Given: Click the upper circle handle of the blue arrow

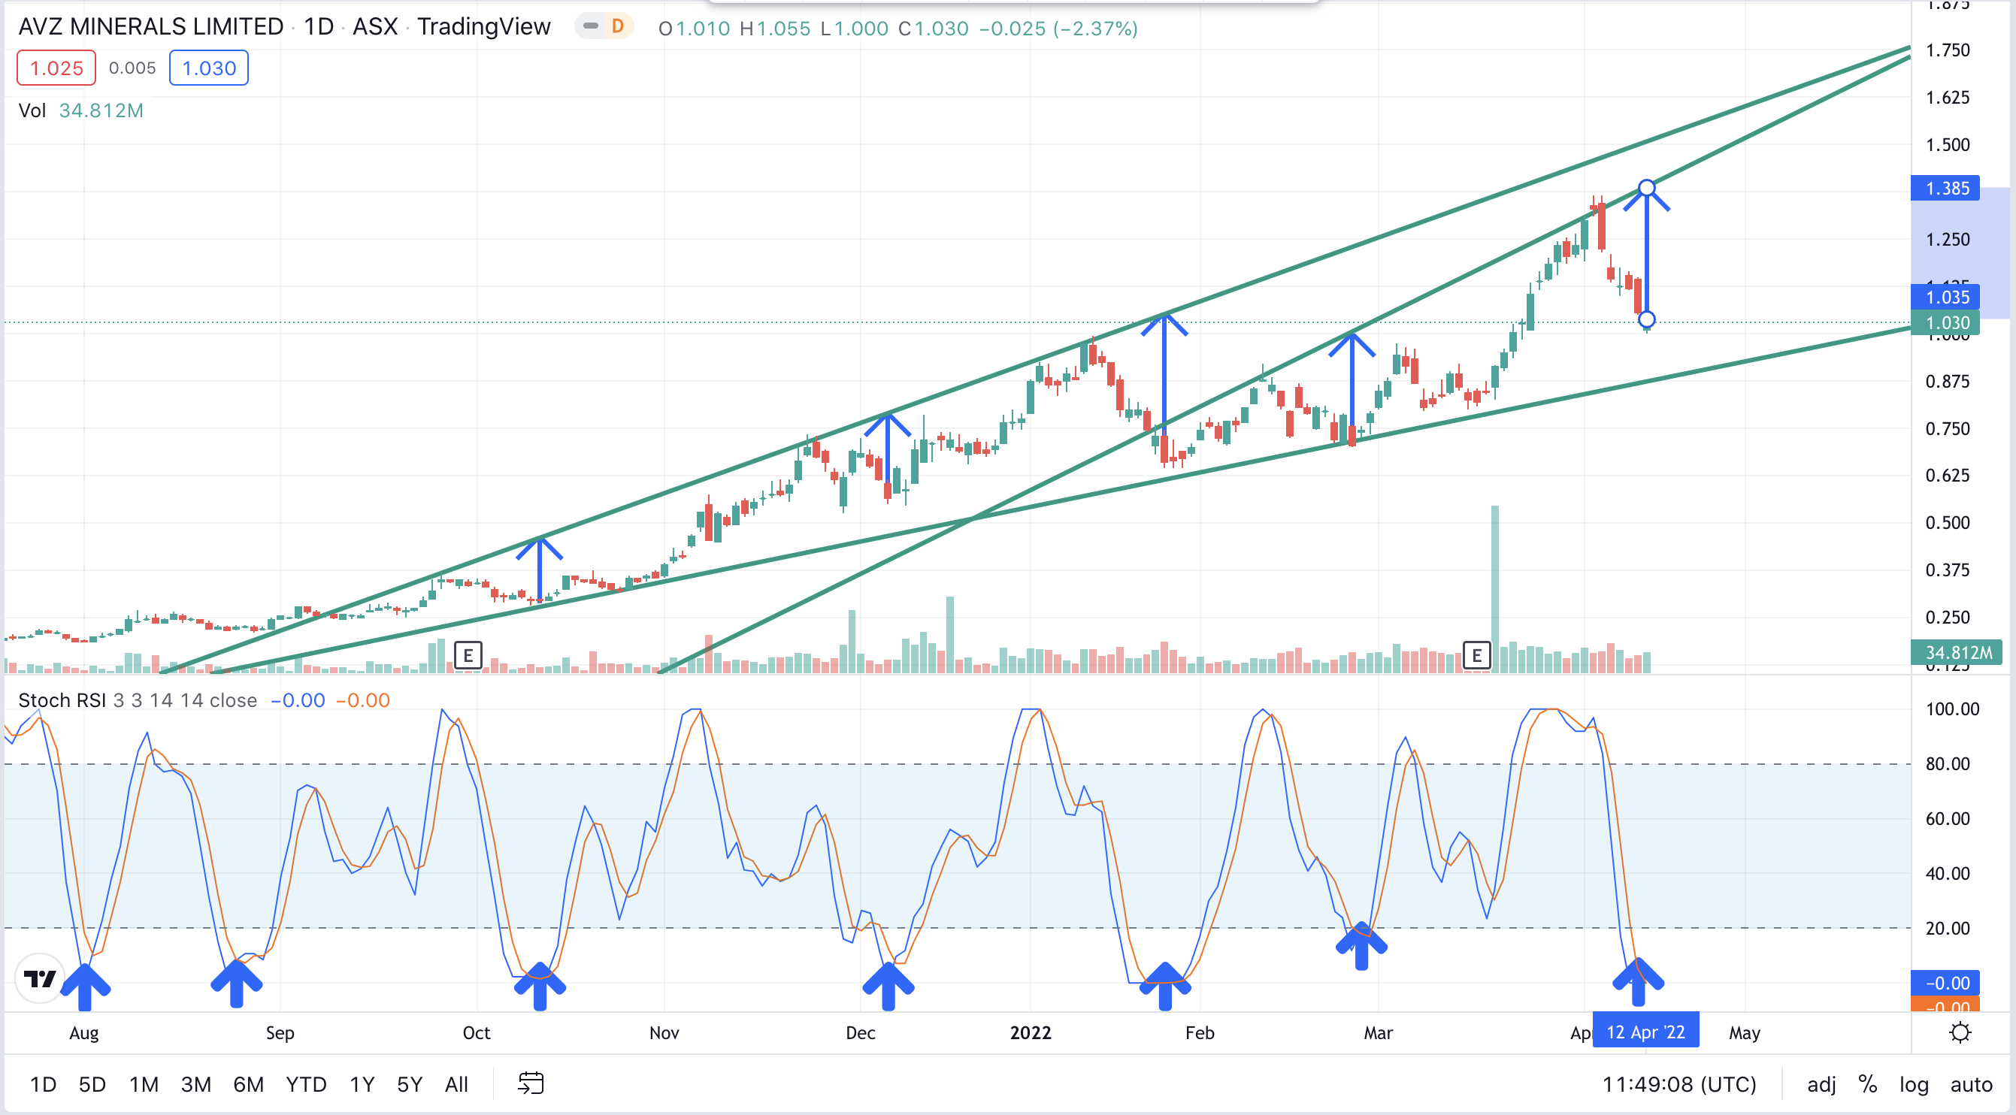Looking at the screenshot, I should [1647, 188].
